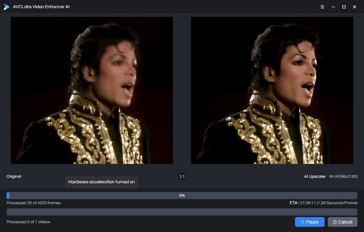Image resolution: width=364 pixels, height=232 pixels.
Task: Click the AI Upscaler label
Action: 315,176
